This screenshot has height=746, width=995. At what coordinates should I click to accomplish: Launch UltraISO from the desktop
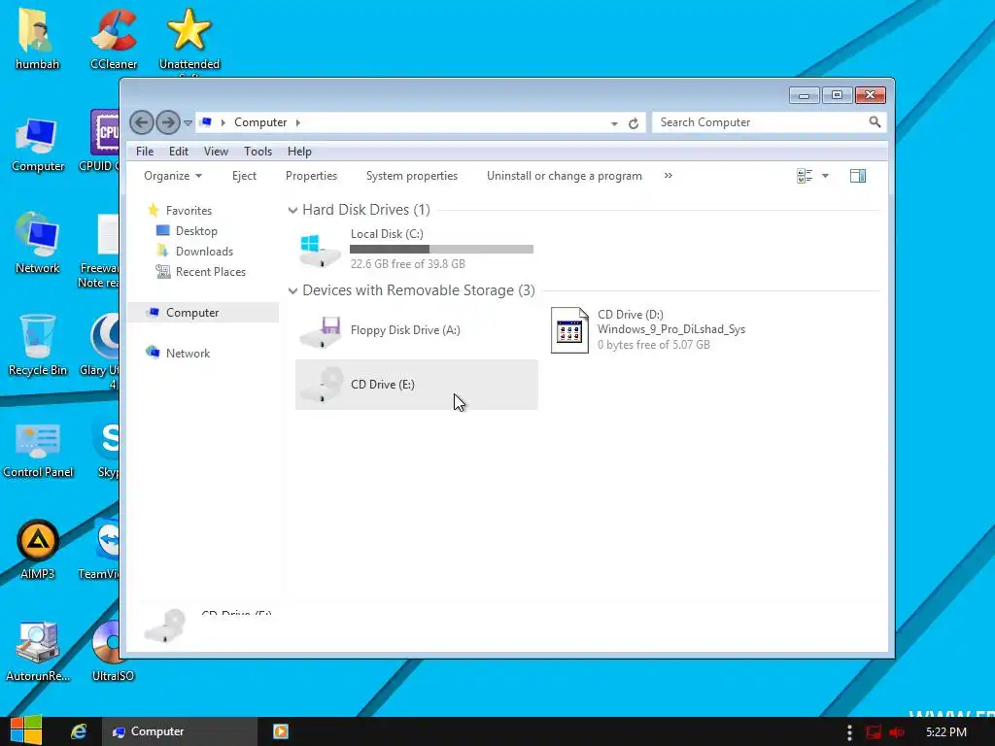coord(113,651)
